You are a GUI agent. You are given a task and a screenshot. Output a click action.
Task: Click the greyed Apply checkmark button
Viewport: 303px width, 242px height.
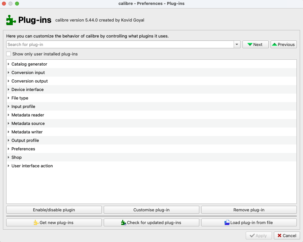pyautogui.click(x=258, y=235)
